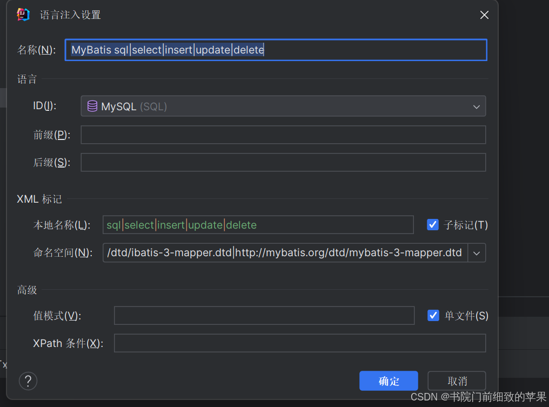Toggle the 子标记(T) checkbox
Viewport: 549px width, 407px height.
pyautogui.click(x=433, y=224)
